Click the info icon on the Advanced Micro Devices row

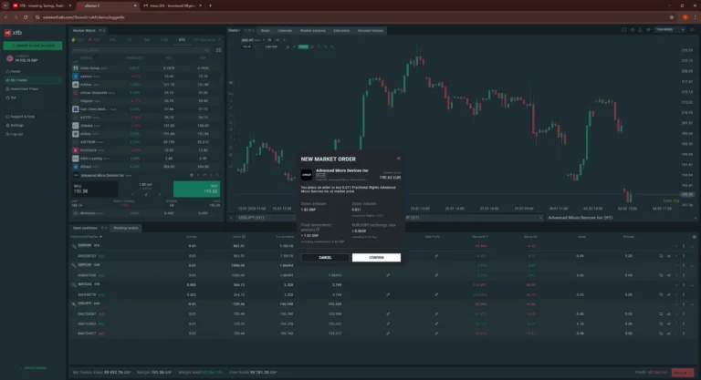[192, 175]
